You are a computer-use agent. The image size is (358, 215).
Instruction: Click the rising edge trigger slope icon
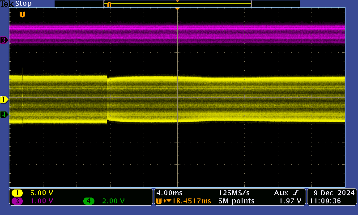pos(296,193)
